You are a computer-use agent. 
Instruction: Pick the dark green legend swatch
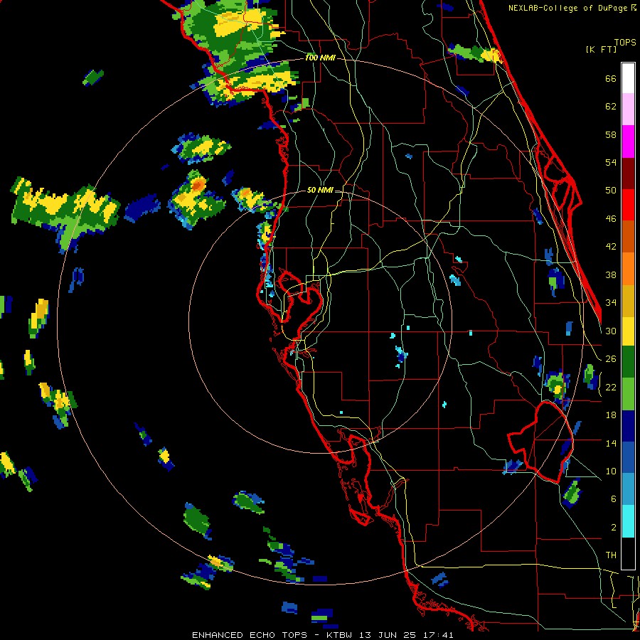(628, 362)
